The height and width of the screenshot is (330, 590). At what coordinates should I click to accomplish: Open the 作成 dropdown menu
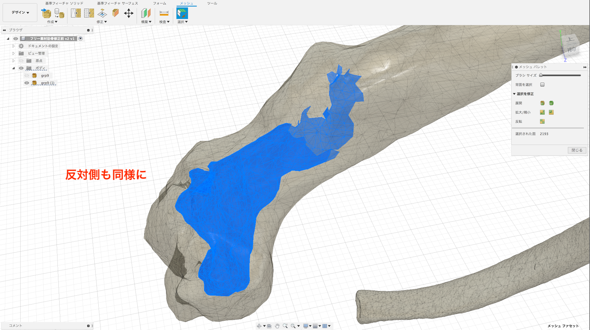click(x=52, y=22)
